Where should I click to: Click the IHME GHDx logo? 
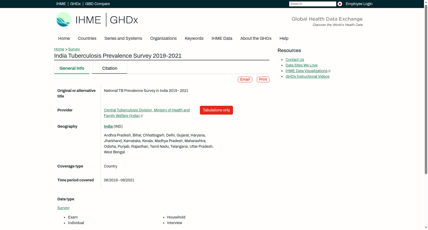click(x=97, y=20)
